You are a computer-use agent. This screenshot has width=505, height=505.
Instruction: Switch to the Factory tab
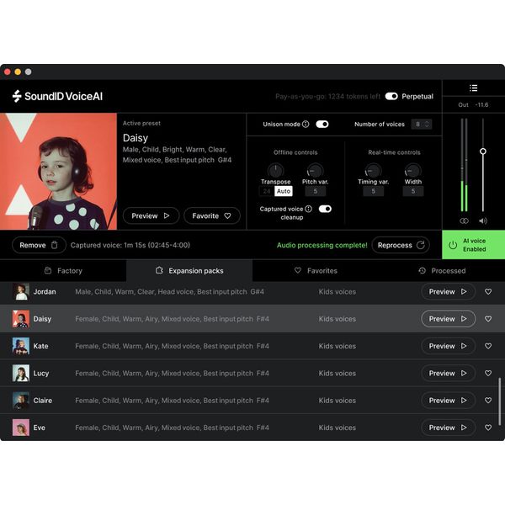point(63,270)
